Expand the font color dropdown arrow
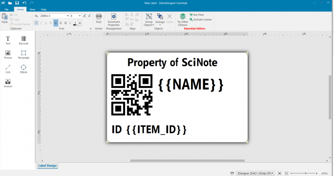Viewport: 334px width, 176px height. point(80,23)
